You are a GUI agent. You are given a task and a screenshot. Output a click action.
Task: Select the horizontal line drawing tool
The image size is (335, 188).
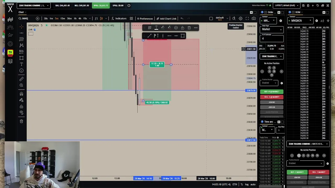pyautogui.click(x=21, y=33)
